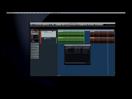This screenshot has width=132, height=99.
Task: Toggle record enable on the Reference track
Action: tap(53, 32)
